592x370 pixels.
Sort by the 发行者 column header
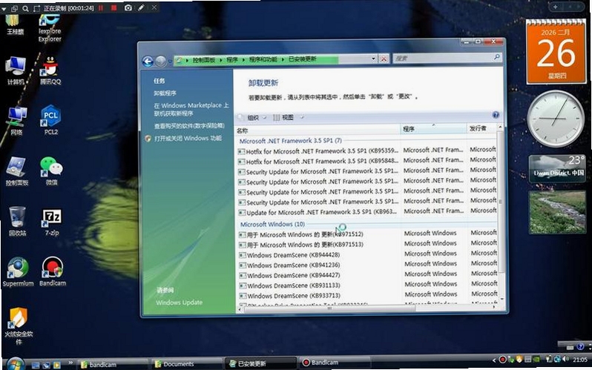[x=482, y=128]
